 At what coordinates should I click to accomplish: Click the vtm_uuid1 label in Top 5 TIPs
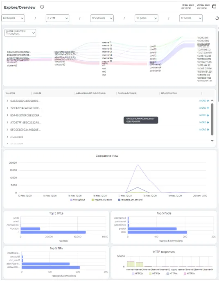pyautogui.click(x=14, y=257)
